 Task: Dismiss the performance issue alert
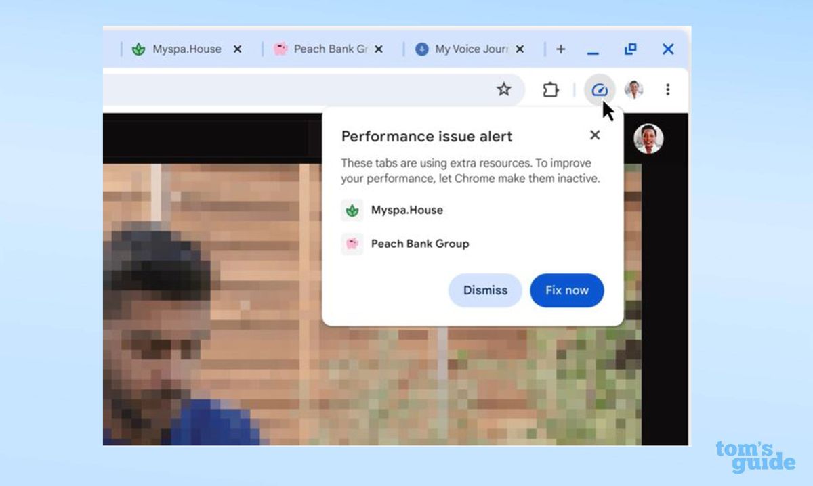point(484,290)
